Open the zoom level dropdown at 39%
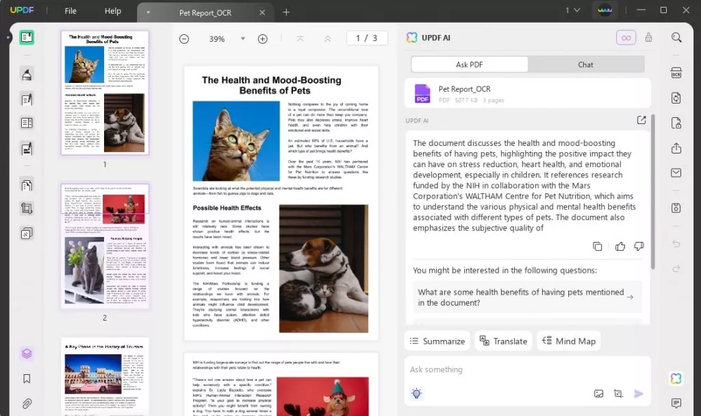Image resolution: width=701 pixels, height=416 pixels. 243,39
